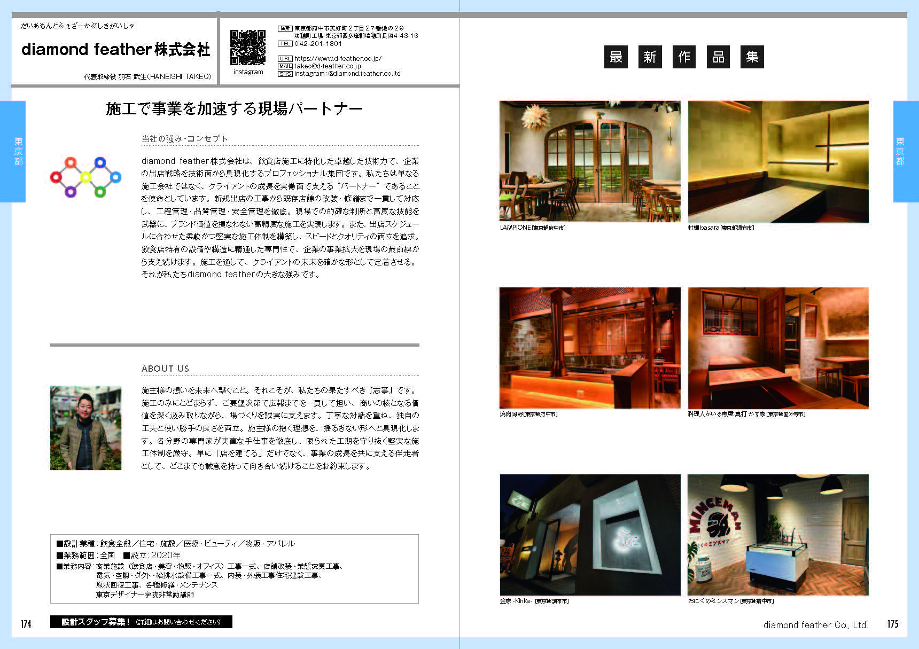
Task: Click the representative portrait photo
Action: pyautogui.click(x=85, y=428)
